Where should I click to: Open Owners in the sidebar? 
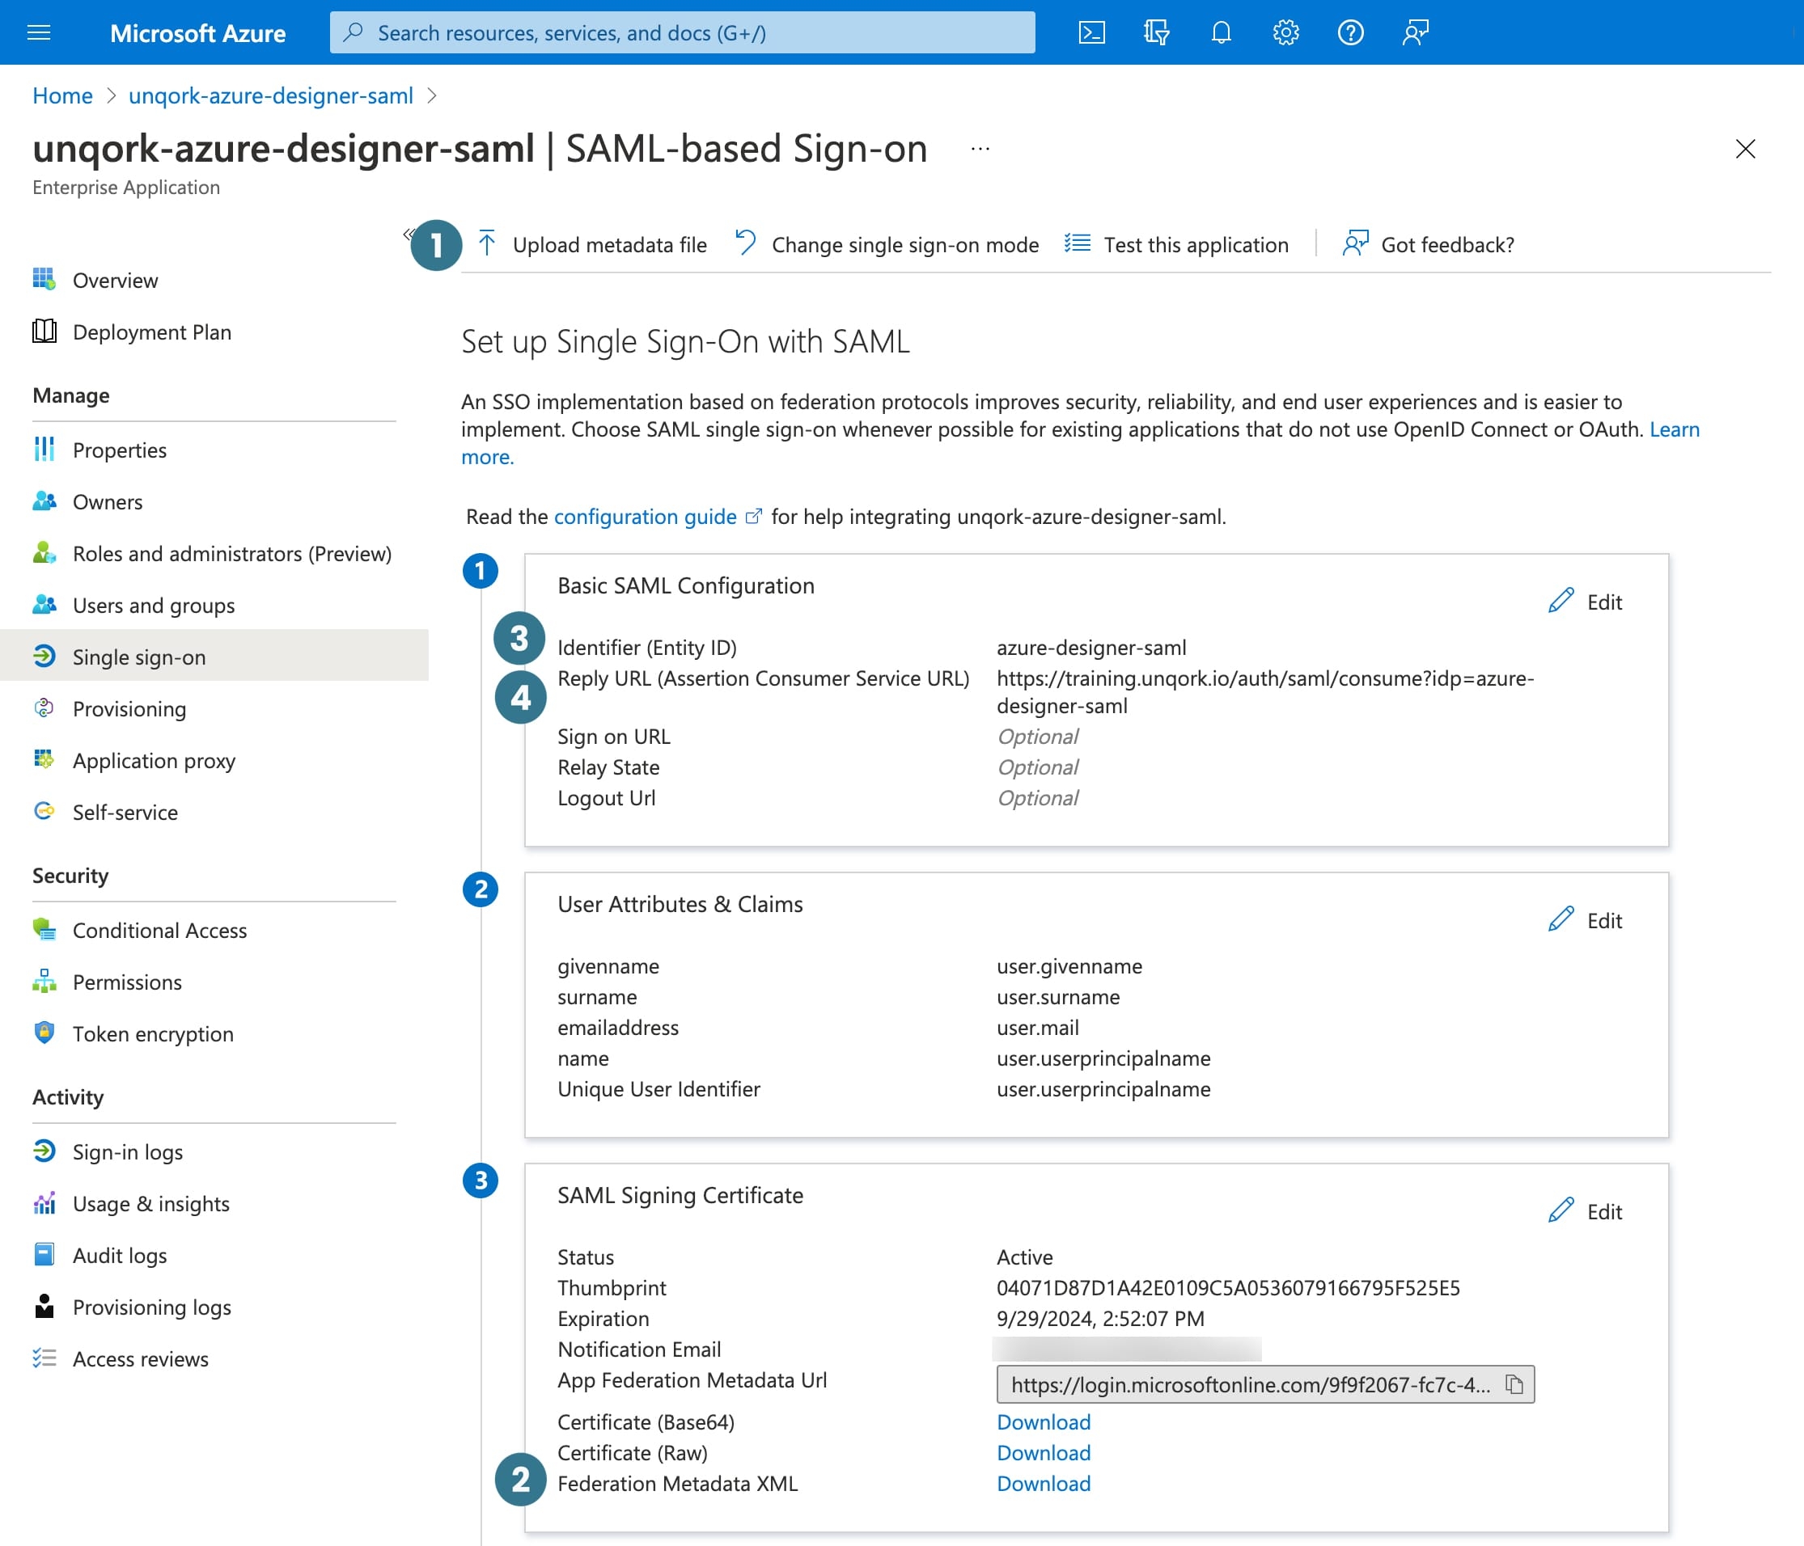(x=107, y=502)
